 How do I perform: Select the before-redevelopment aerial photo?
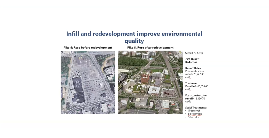click(x=88, y=82)
